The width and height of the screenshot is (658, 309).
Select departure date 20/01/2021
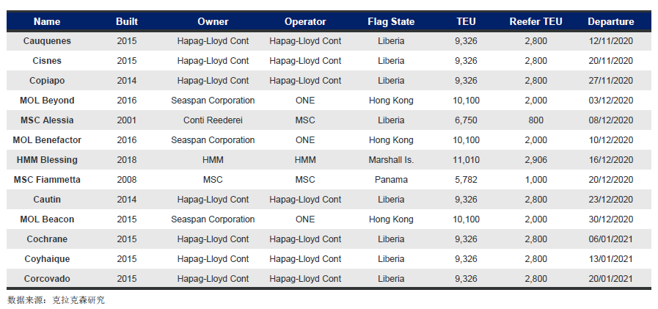tap(610, 279)
